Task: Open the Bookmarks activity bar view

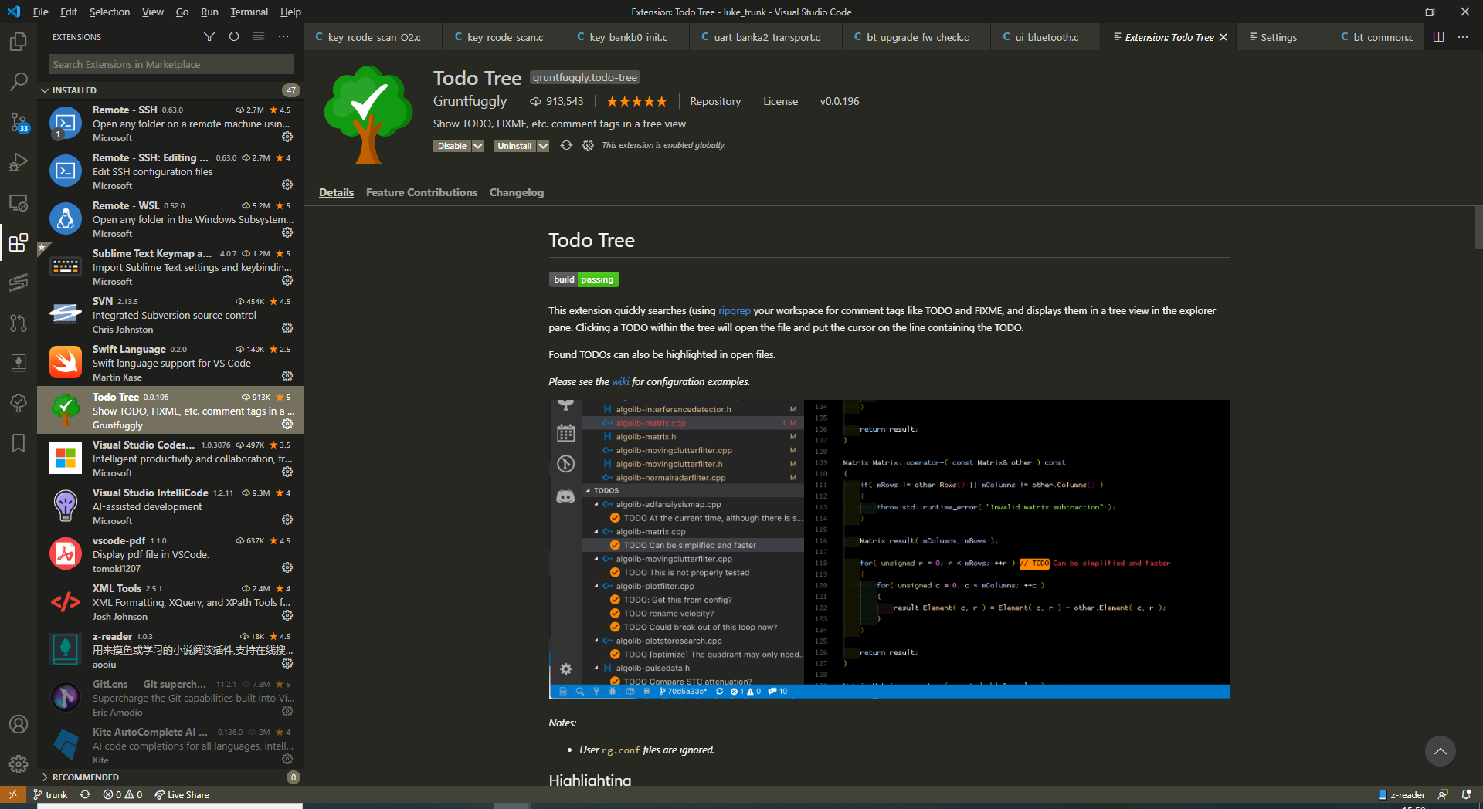Action: coord(19,443)
